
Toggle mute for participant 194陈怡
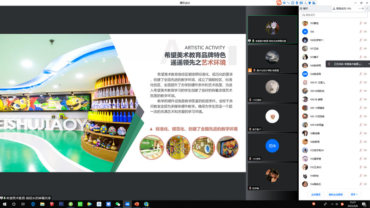tap(361, 176)
